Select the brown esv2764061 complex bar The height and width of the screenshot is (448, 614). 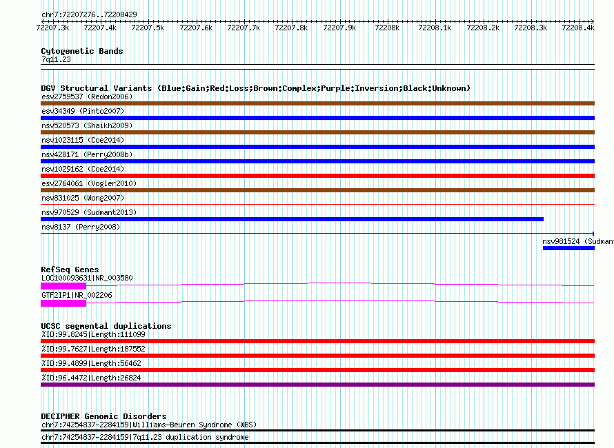coord(317,190)
